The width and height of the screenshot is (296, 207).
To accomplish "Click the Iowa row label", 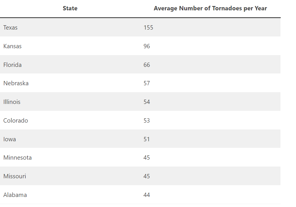I will click(x=10, y=139).
